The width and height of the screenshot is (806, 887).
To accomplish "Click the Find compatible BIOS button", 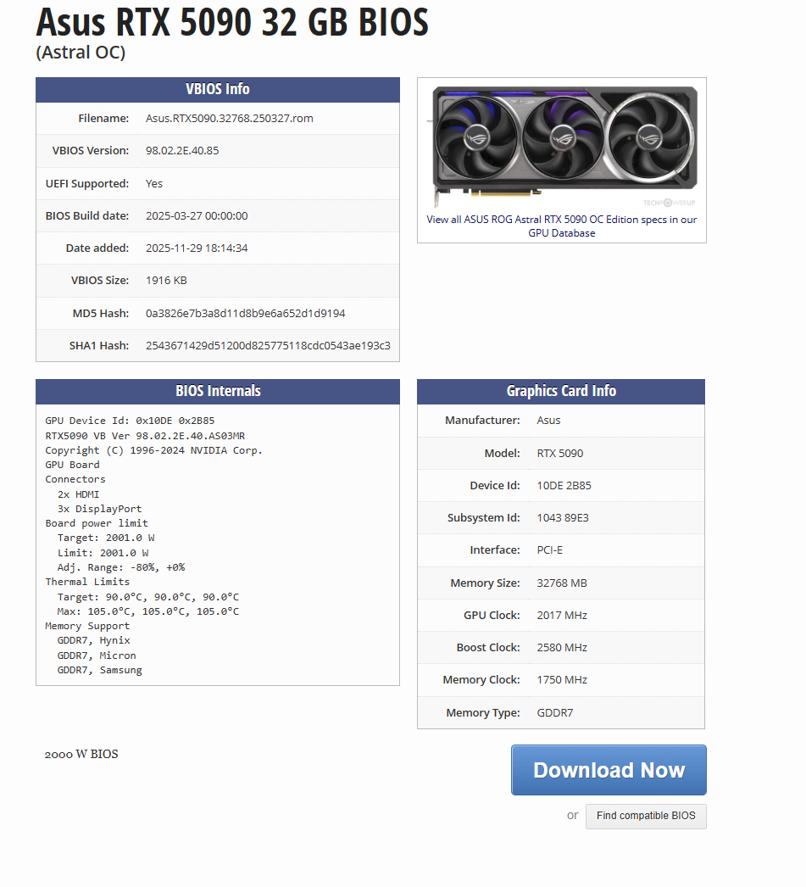I will click(646, 816).
